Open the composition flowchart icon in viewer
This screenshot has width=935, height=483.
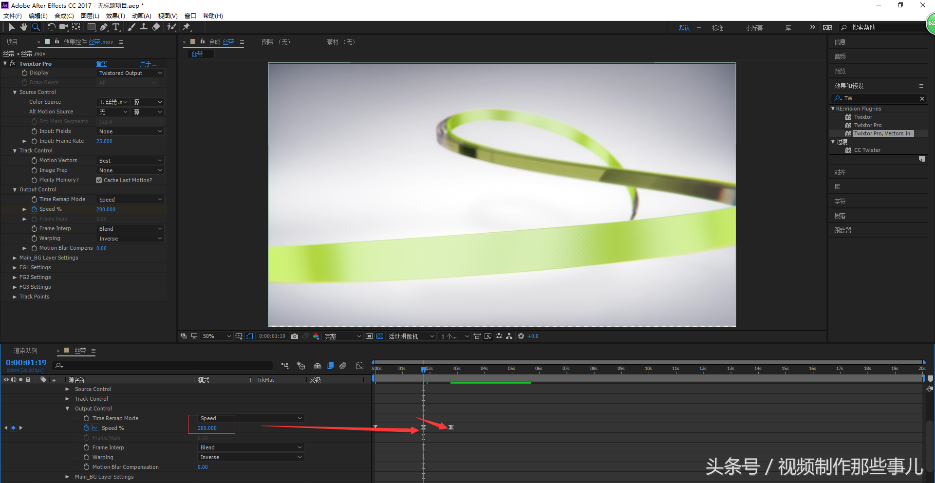[x=509, y=336]
